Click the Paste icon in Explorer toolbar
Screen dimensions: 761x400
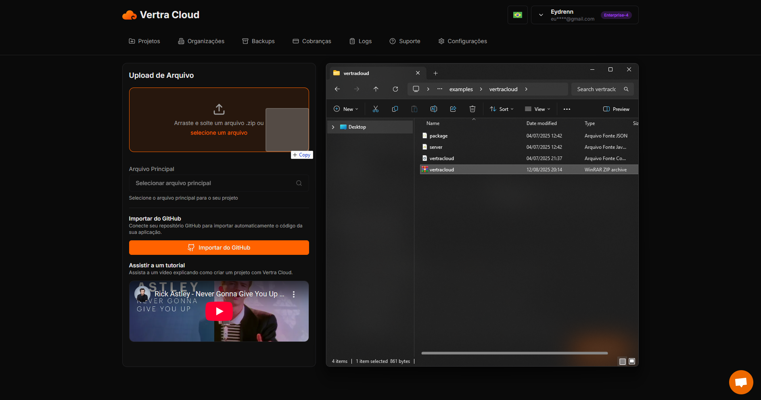pyautogui.click(x=414, y=109)
